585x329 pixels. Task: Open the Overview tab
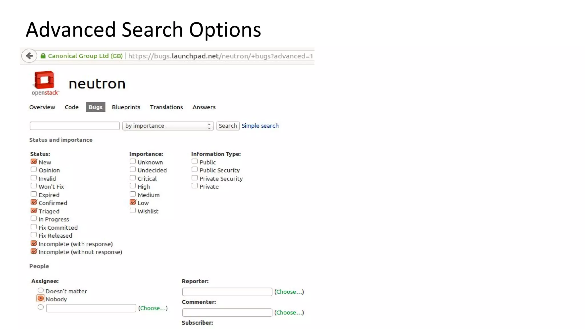tap(42, 107)
